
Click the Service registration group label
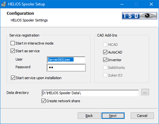24,35
